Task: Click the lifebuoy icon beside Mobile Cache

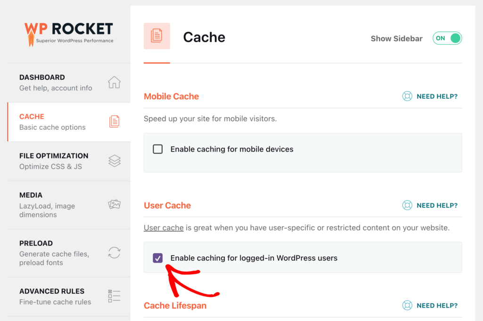Action: point(407,96)
